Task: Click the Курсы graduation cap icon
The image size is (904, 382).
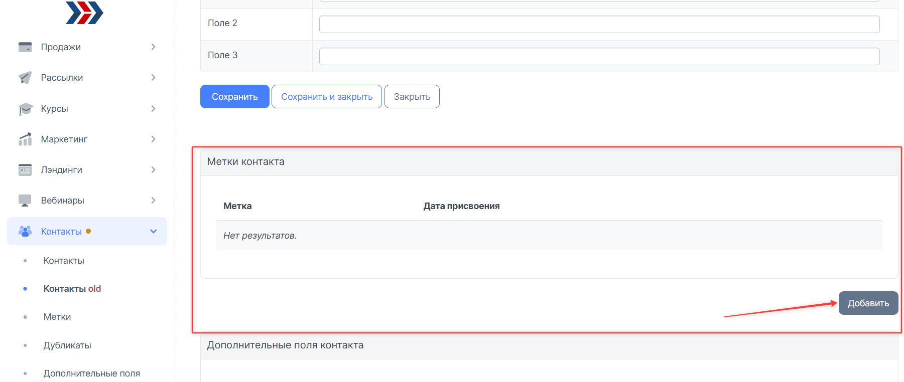Action: [25, 109]
